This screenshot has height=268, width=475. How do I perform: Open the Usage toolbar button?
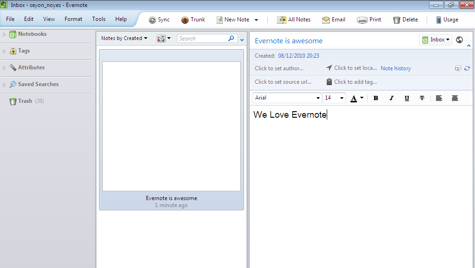pyautogui.click(x=447, y=20)
